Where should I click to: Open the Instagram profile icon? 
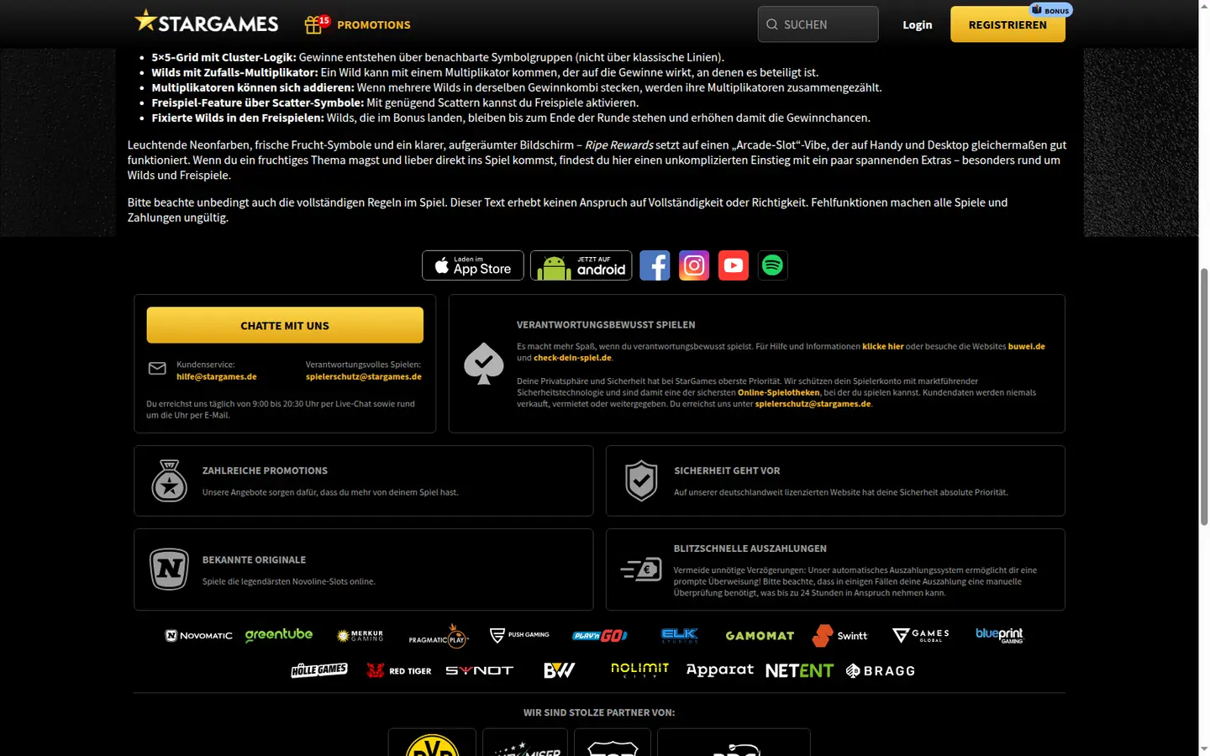tap(694, 265)
